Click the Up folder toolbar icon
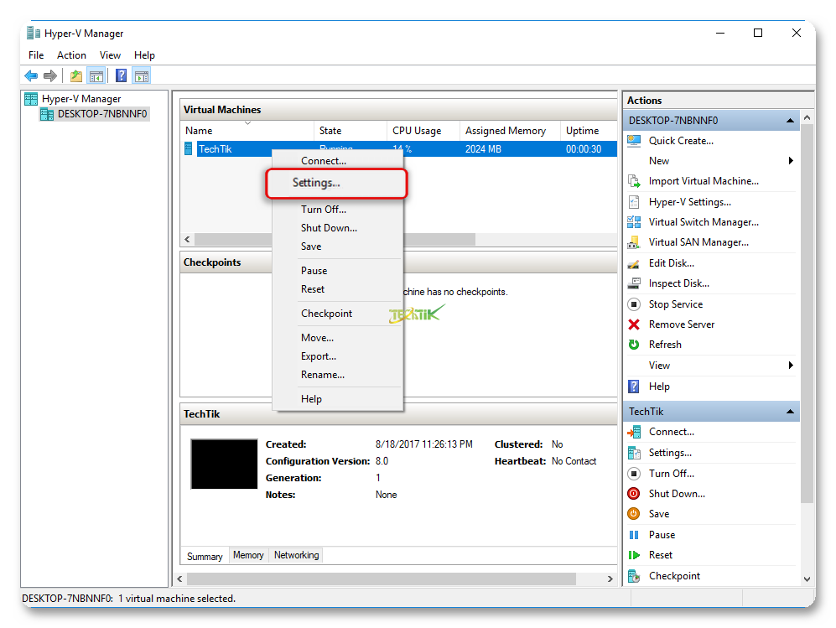Viewport: 836px width, 628px height. coord(76,76)
